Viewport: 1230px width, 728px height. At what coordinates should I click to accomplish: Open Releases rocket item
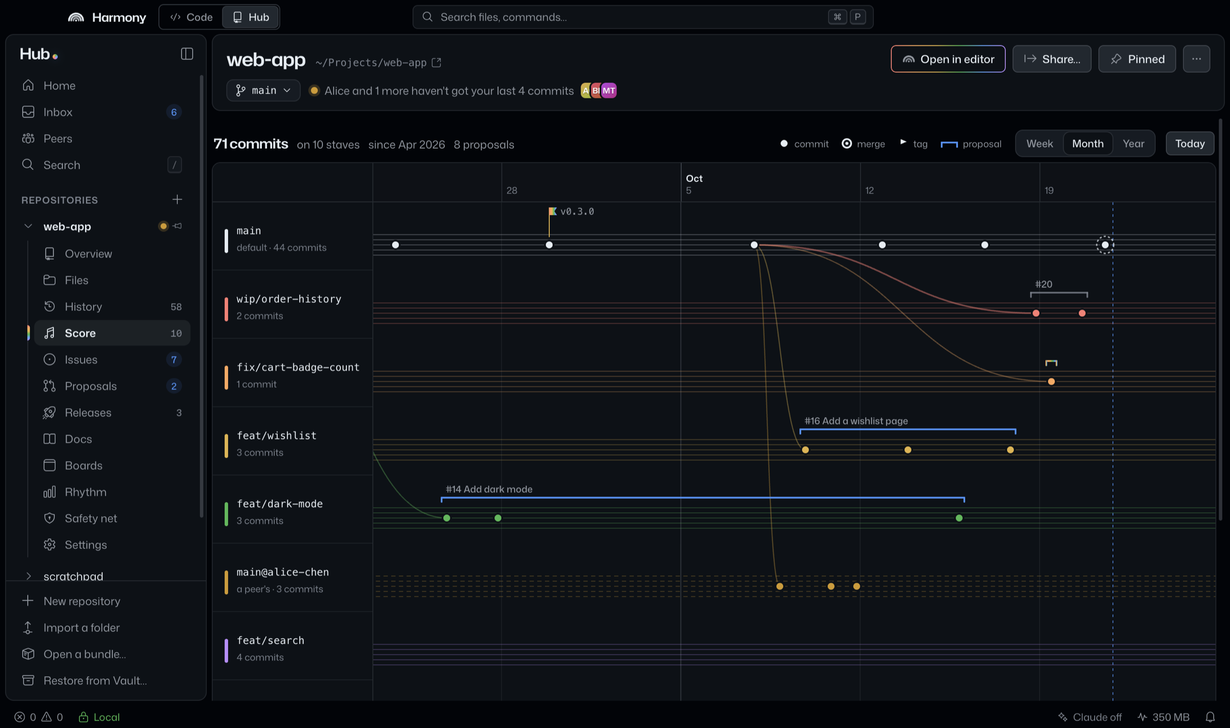coord(112,412)
